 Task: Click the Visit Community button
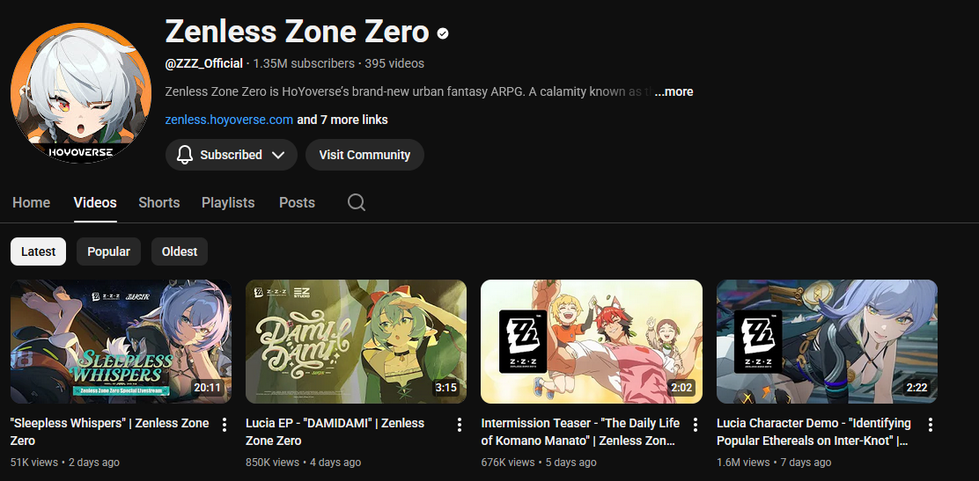click(364, 155)
